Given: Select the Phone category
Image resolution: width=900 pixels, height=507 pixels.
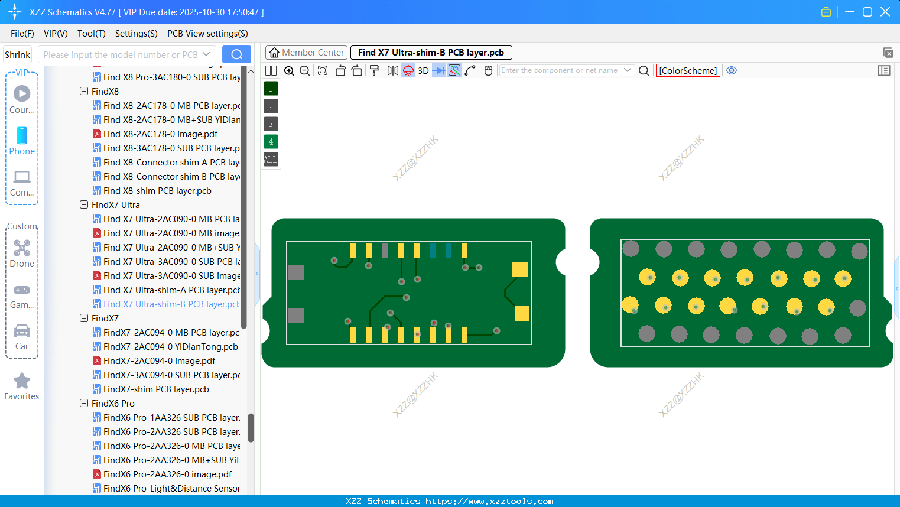Looking at the screenshot, I should [x=22, y=141].
